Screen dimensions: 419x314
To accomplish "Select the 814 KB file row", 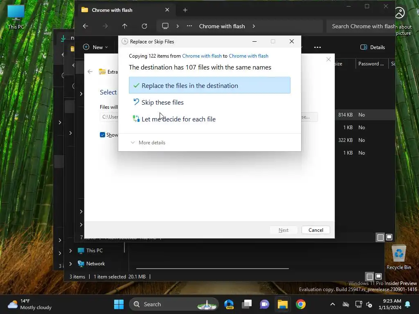I will (365, 115).
